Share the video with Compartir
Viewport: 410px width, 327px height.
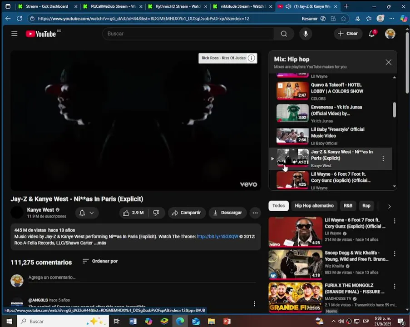[187, 213]
